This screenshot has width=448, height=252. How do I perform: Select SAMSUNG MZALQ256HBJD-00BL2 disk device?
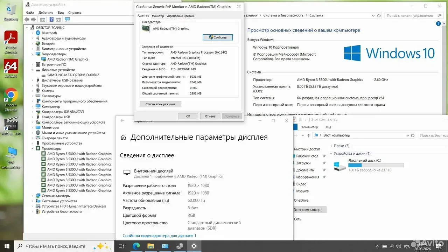click(73, 75)
